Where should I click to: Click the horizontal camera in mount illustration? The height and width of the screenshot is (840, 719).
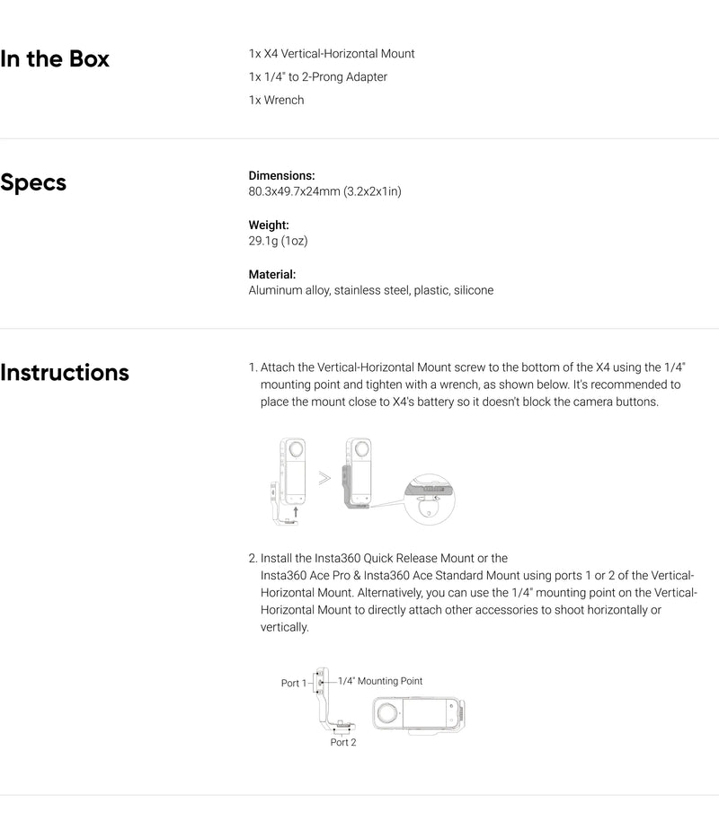419,714
